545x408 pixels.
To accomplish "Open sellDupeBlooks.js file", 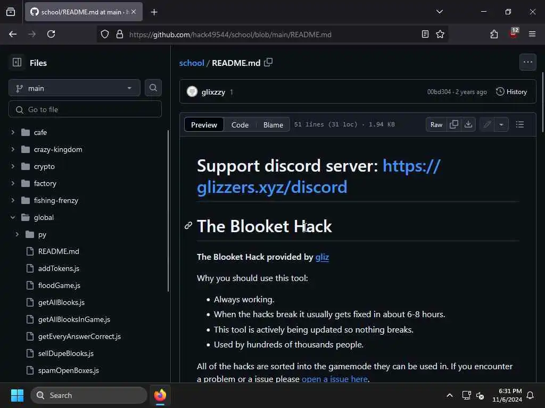I will click(65, 353).
